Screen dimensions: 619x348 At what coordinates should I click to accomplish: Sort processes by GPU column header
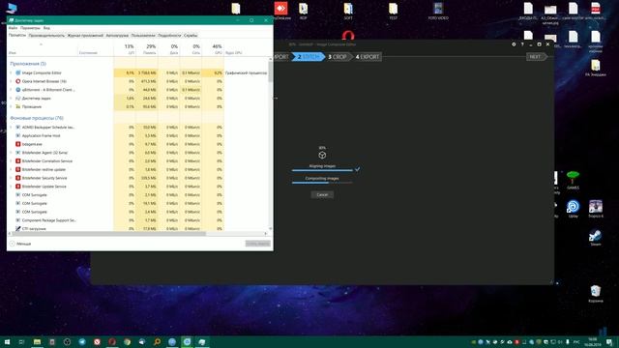click(213, 49)
